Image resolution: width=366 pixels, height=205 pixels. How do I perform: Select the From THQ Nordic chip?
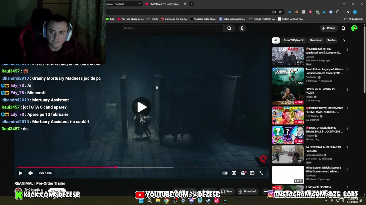click(x=294, y=40)
